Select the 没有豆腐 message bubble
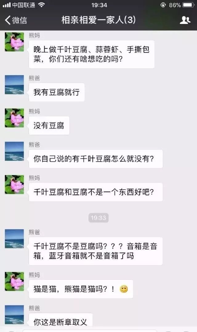 [49, 125]
